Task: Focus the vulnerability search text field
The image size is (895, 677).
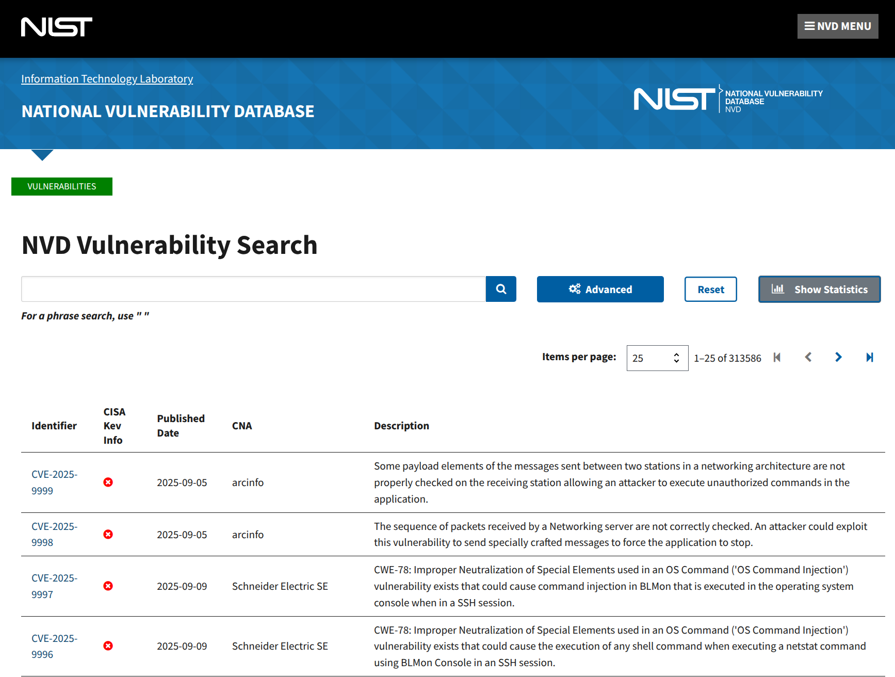Action: (x=253, y=289)
